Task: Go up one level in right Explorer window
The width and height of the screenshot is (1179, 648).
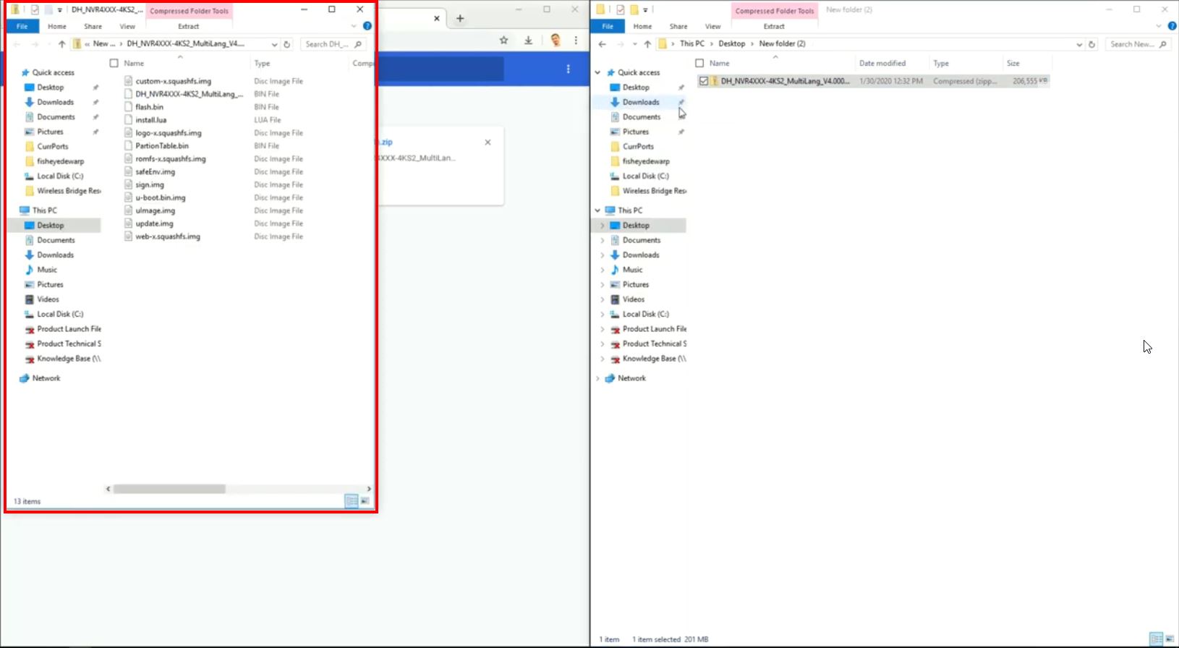Action: [647, 44]
